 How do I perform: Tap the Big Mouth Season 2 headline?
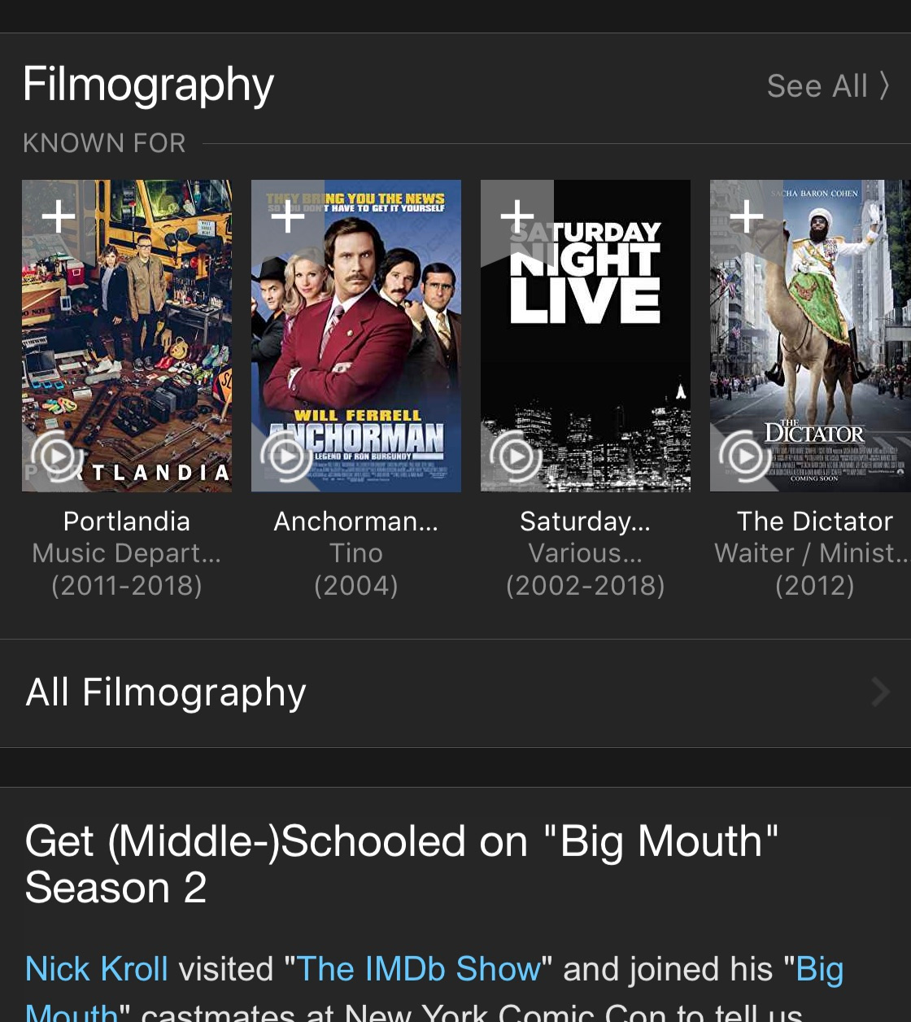click(402, 864)
